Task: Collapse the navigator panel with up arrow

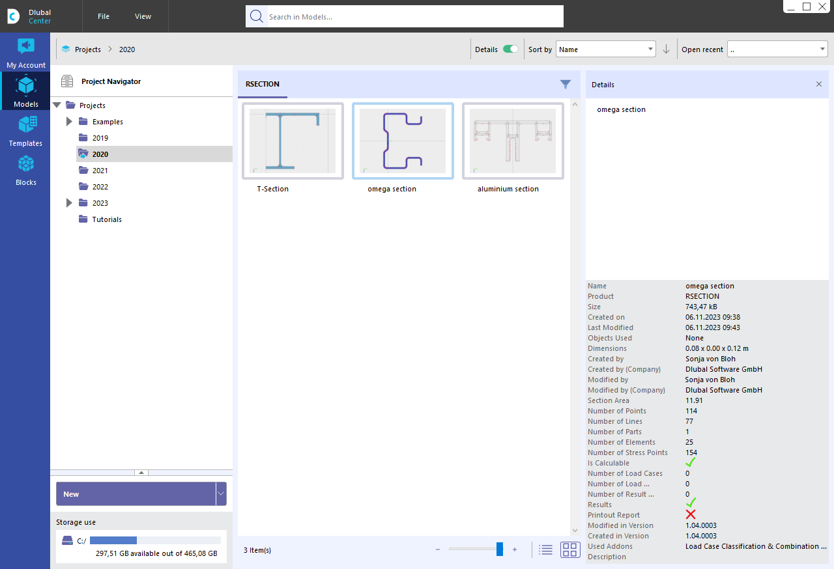Action: [141, 473]
